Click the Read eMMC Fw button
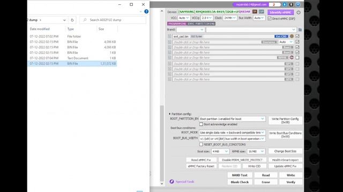This screenshot has height=192, width=343. click(x=201, y=160)
